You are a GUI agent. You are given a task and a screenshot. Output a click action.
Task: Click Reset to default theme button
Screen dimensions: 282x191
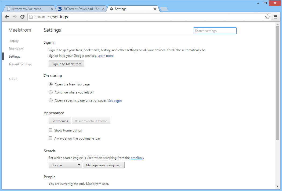click(91, 121)
